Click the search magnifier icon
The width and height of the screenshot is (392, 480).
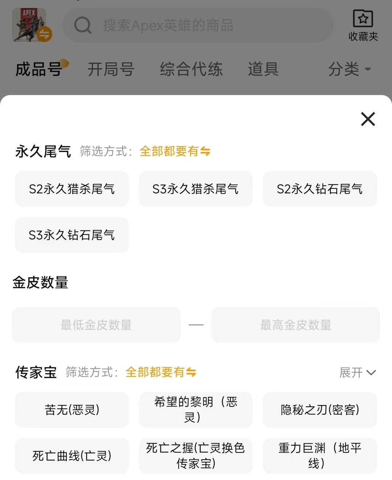click(x=83, y=25)
